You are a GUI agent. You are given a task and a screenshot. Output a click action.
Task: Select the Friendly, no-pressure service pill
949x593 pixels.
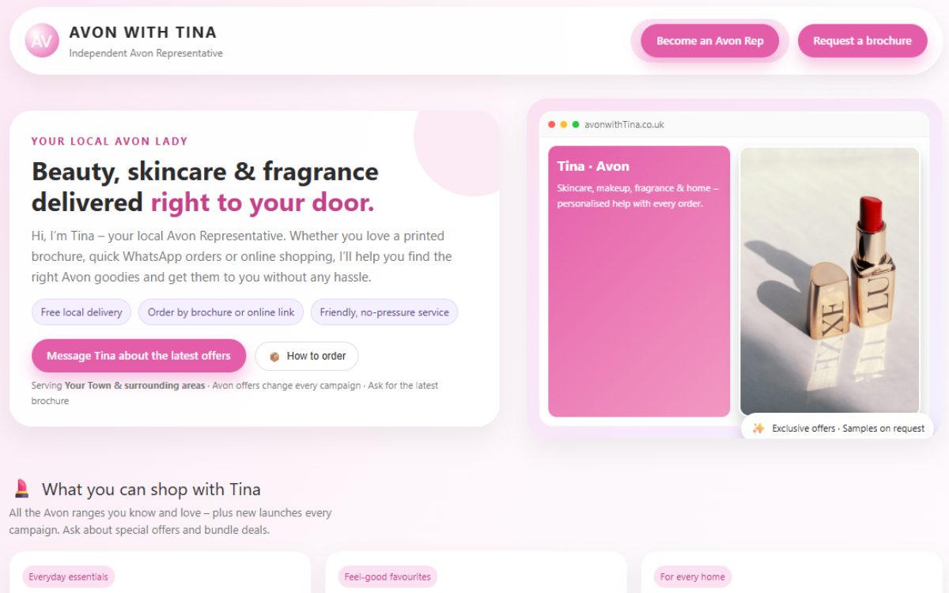pos(384,312)
